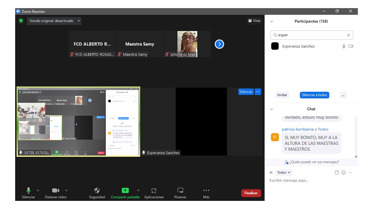Click the emoji icon in chat
The height and width of the screenshot is (209, 373).
click(x=344, y=172)
